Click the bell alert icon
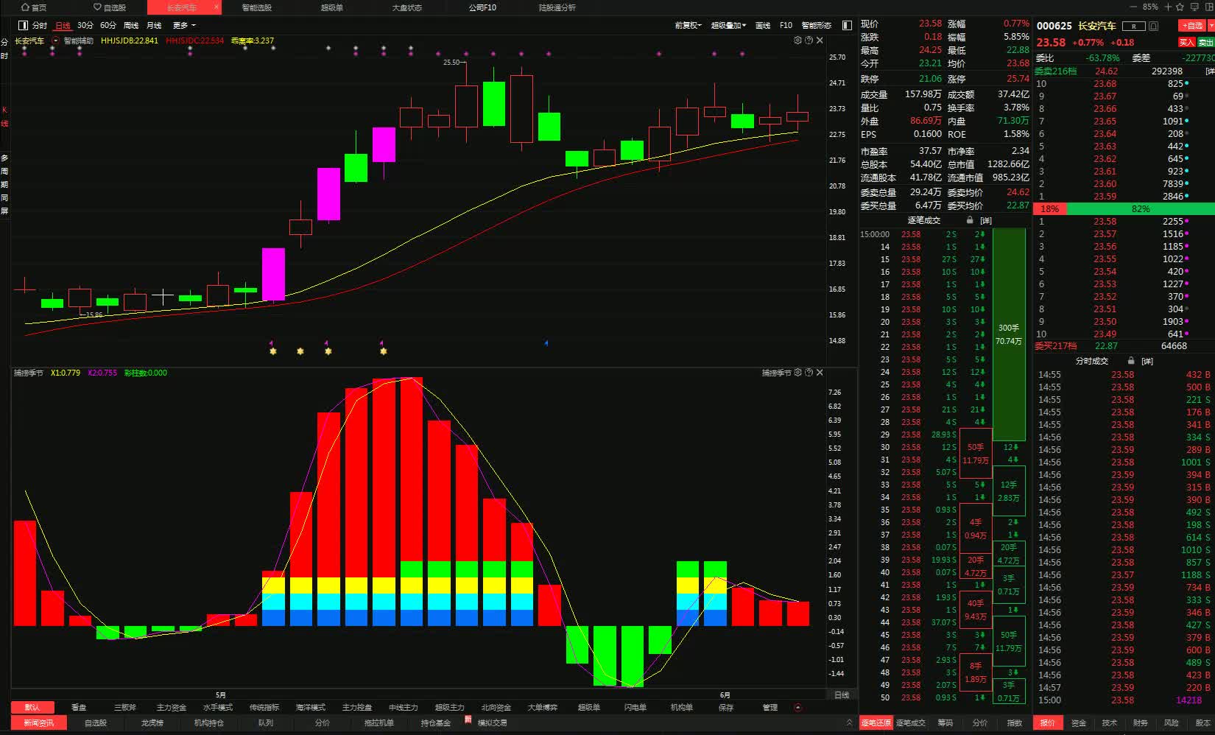1215x735 pixels. click(1154, 26)
